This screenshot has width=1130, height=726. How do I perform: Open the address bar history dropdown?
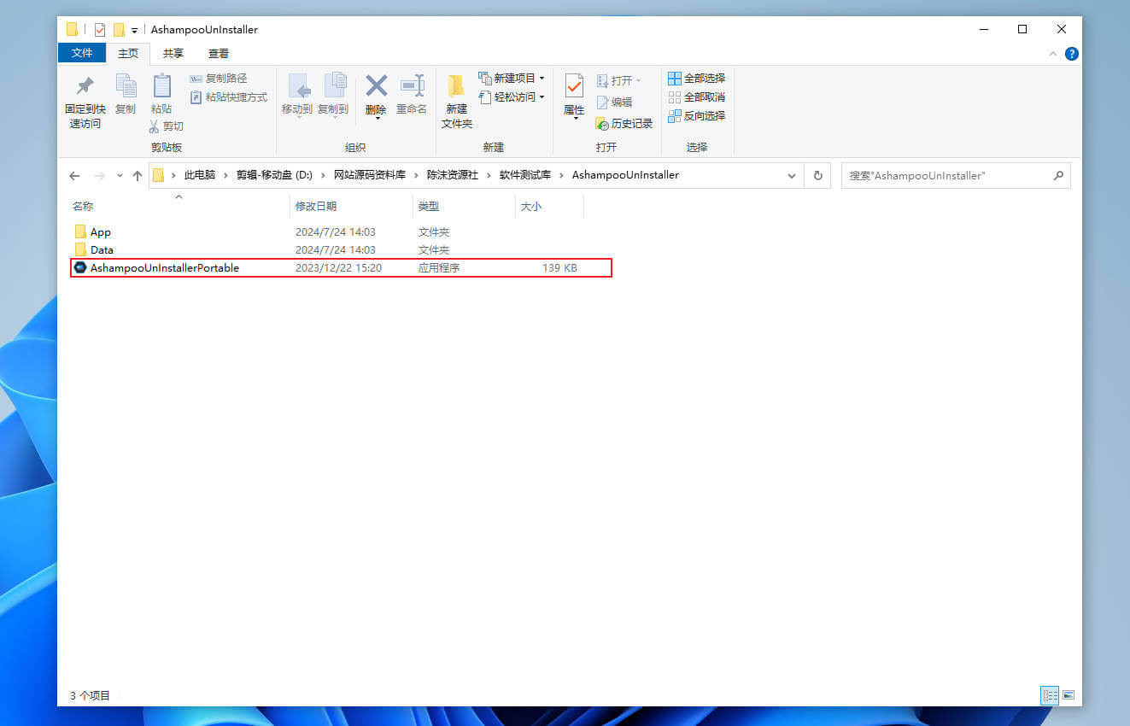tap(791, 175)
